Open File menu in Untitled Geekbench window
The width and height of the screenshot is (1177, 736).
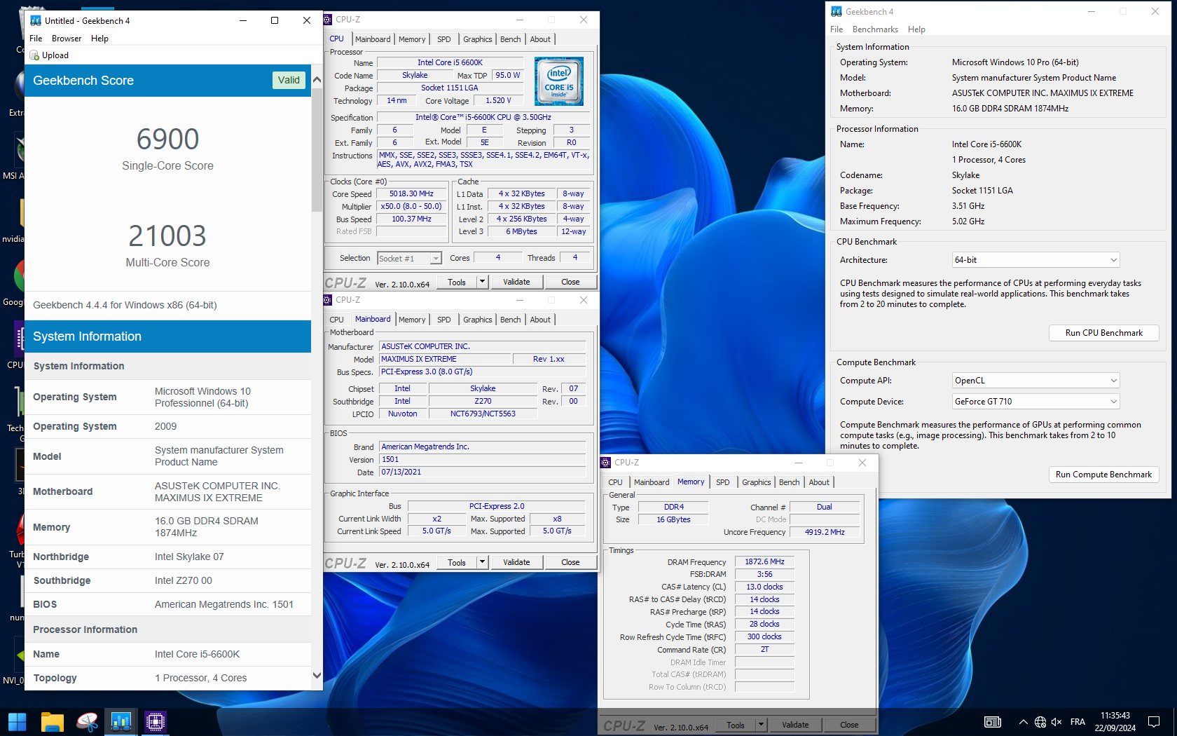(36, 39)
